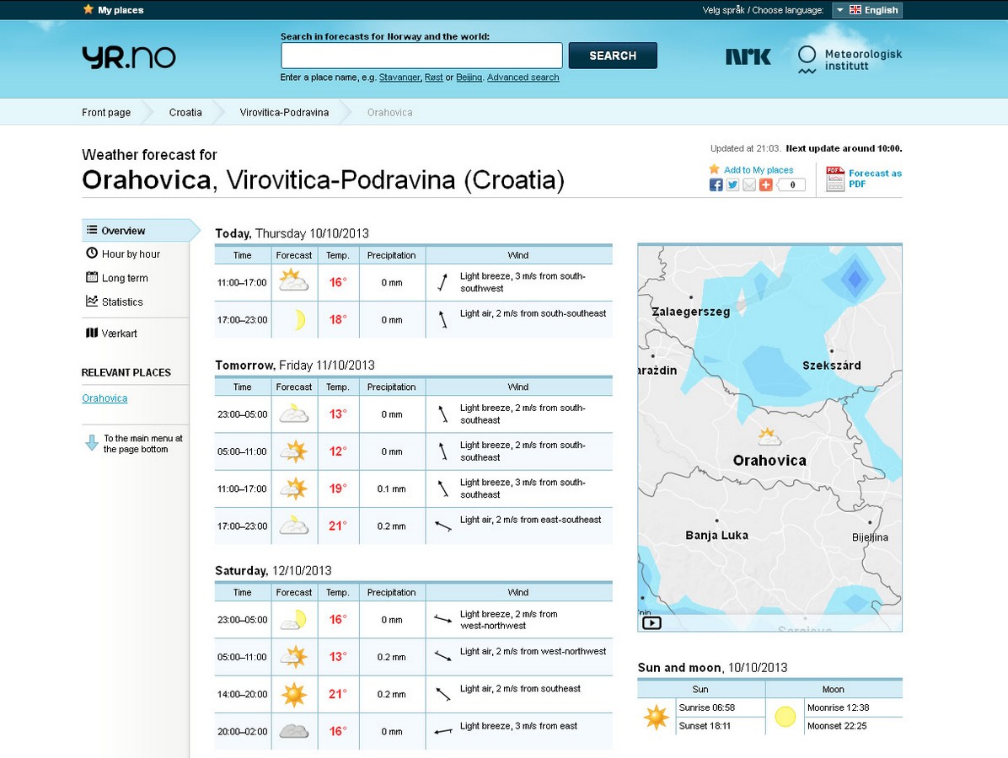The image size is (1008, 758).
Task: Click the Twitter share icon
Action: click(x=732, y=185)
